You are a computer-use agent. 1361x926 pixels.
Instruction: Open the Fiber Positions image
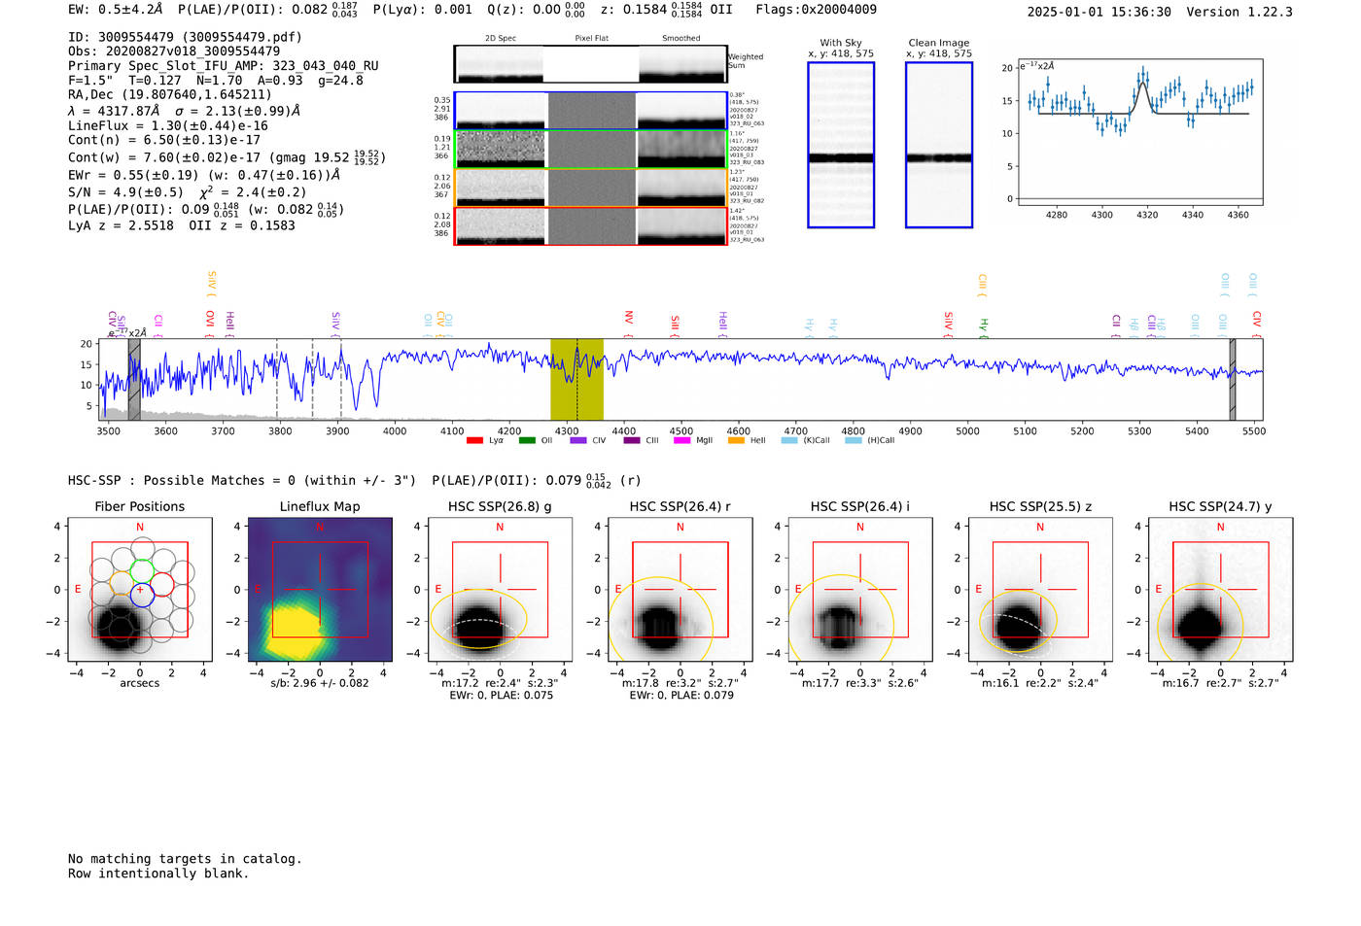coord(140,589)
